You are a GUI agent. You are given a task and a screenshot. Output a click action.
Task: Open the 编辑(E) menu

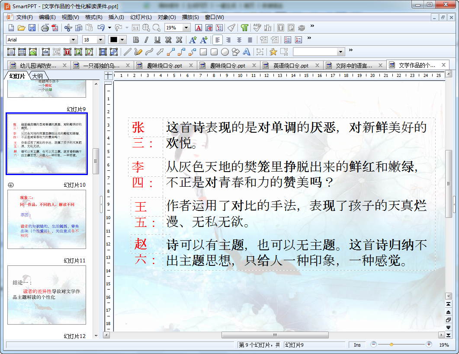pos(47,17)
